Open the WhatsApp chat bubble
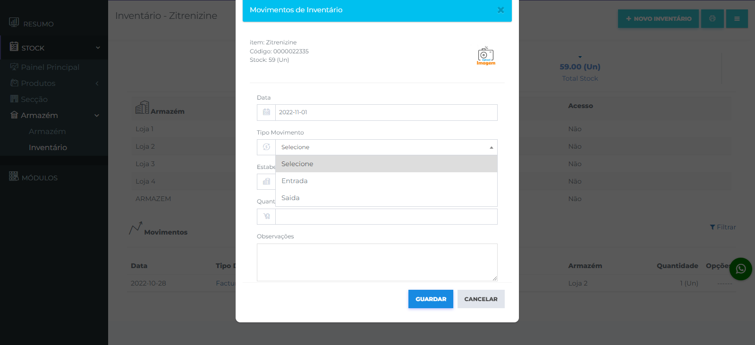 (740, 269)
